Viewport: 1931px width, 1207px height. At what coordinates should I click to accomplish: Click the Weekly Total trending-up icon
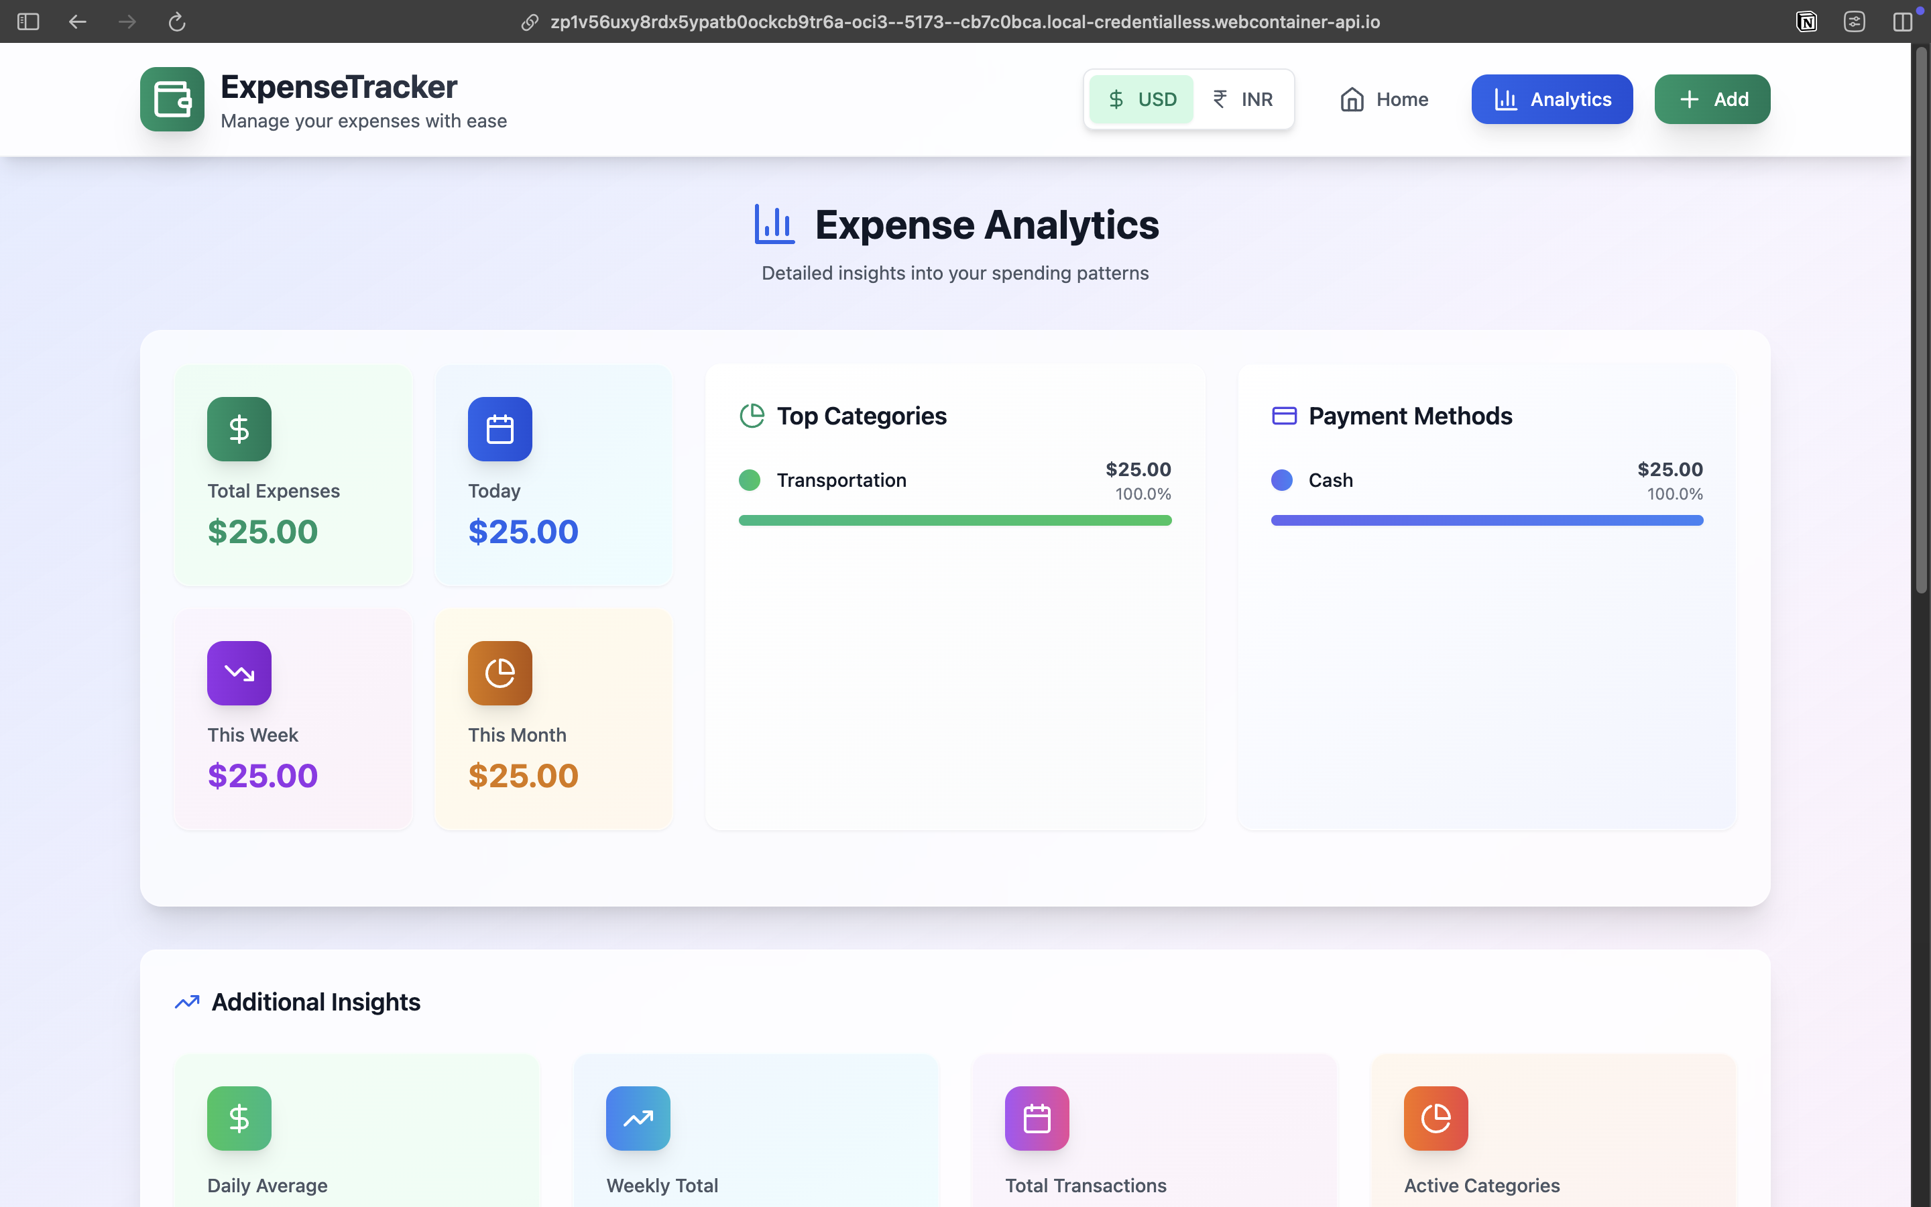[638, 1118]
